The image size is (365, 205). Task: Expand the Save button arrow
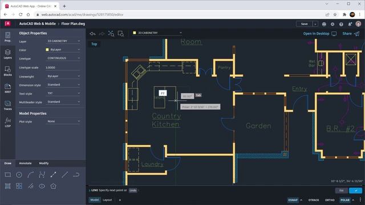pyautogui.click(x=315, y=24)
